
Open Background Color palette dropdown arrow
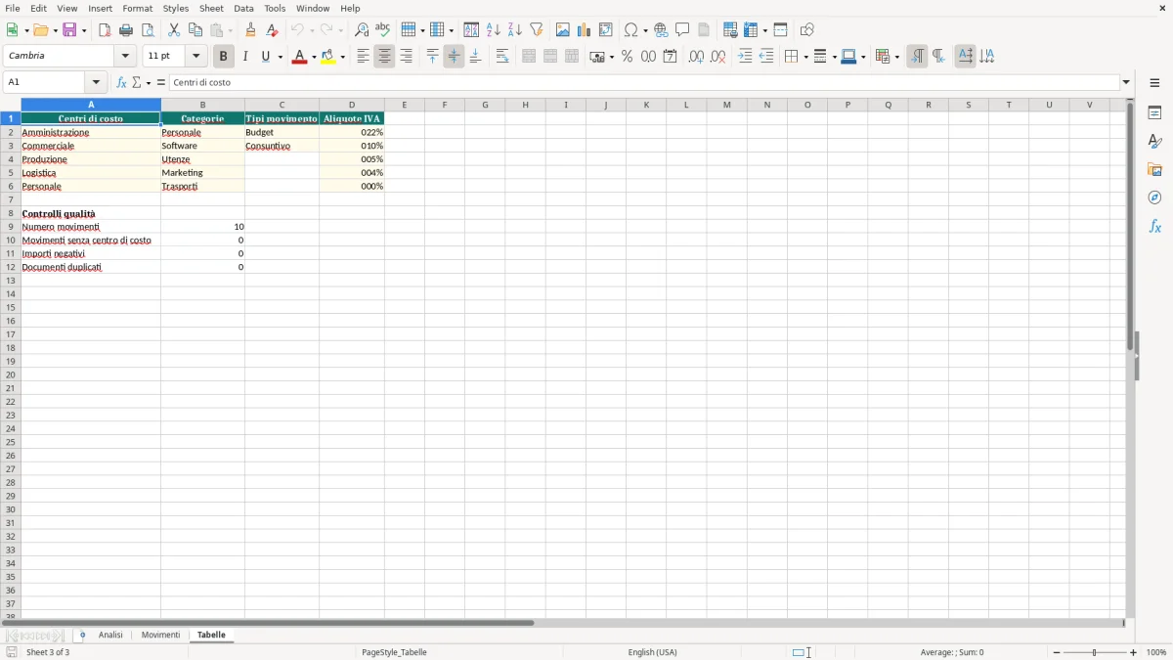click(342, 57)
